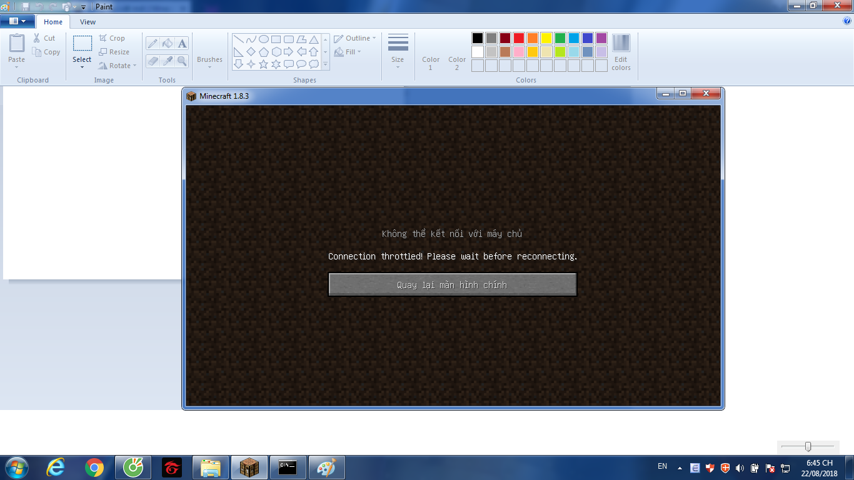Click the Paste clipboard icon

coord(17,43)
